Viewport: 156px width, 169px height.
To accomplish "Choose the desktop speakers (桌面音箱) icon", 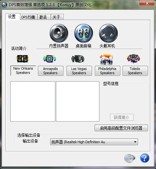I will pyautogui.click(x=84, y=33).
